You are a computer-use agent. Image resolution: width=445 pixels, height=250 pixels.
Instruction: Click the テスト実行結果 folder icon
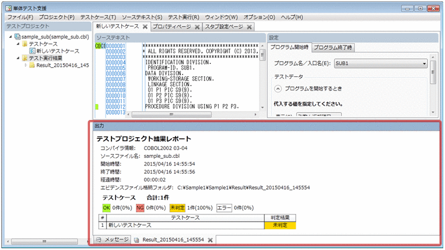coord(25,58)
